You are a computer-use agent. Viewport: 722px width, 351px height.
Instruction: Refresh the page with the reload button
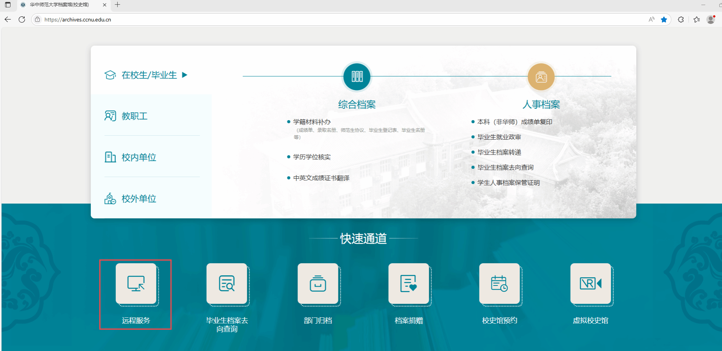22,19
